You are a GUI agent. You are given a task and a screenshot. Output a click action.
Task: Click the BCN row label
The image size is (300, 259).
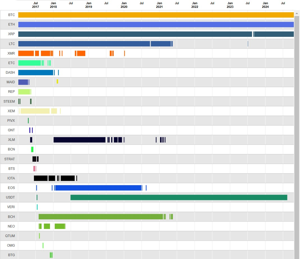click(11, 149)
